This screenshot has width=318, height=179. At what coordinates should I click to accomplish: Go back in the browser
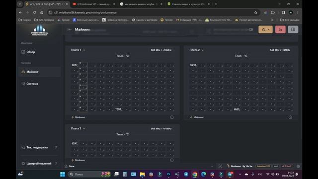20,12
